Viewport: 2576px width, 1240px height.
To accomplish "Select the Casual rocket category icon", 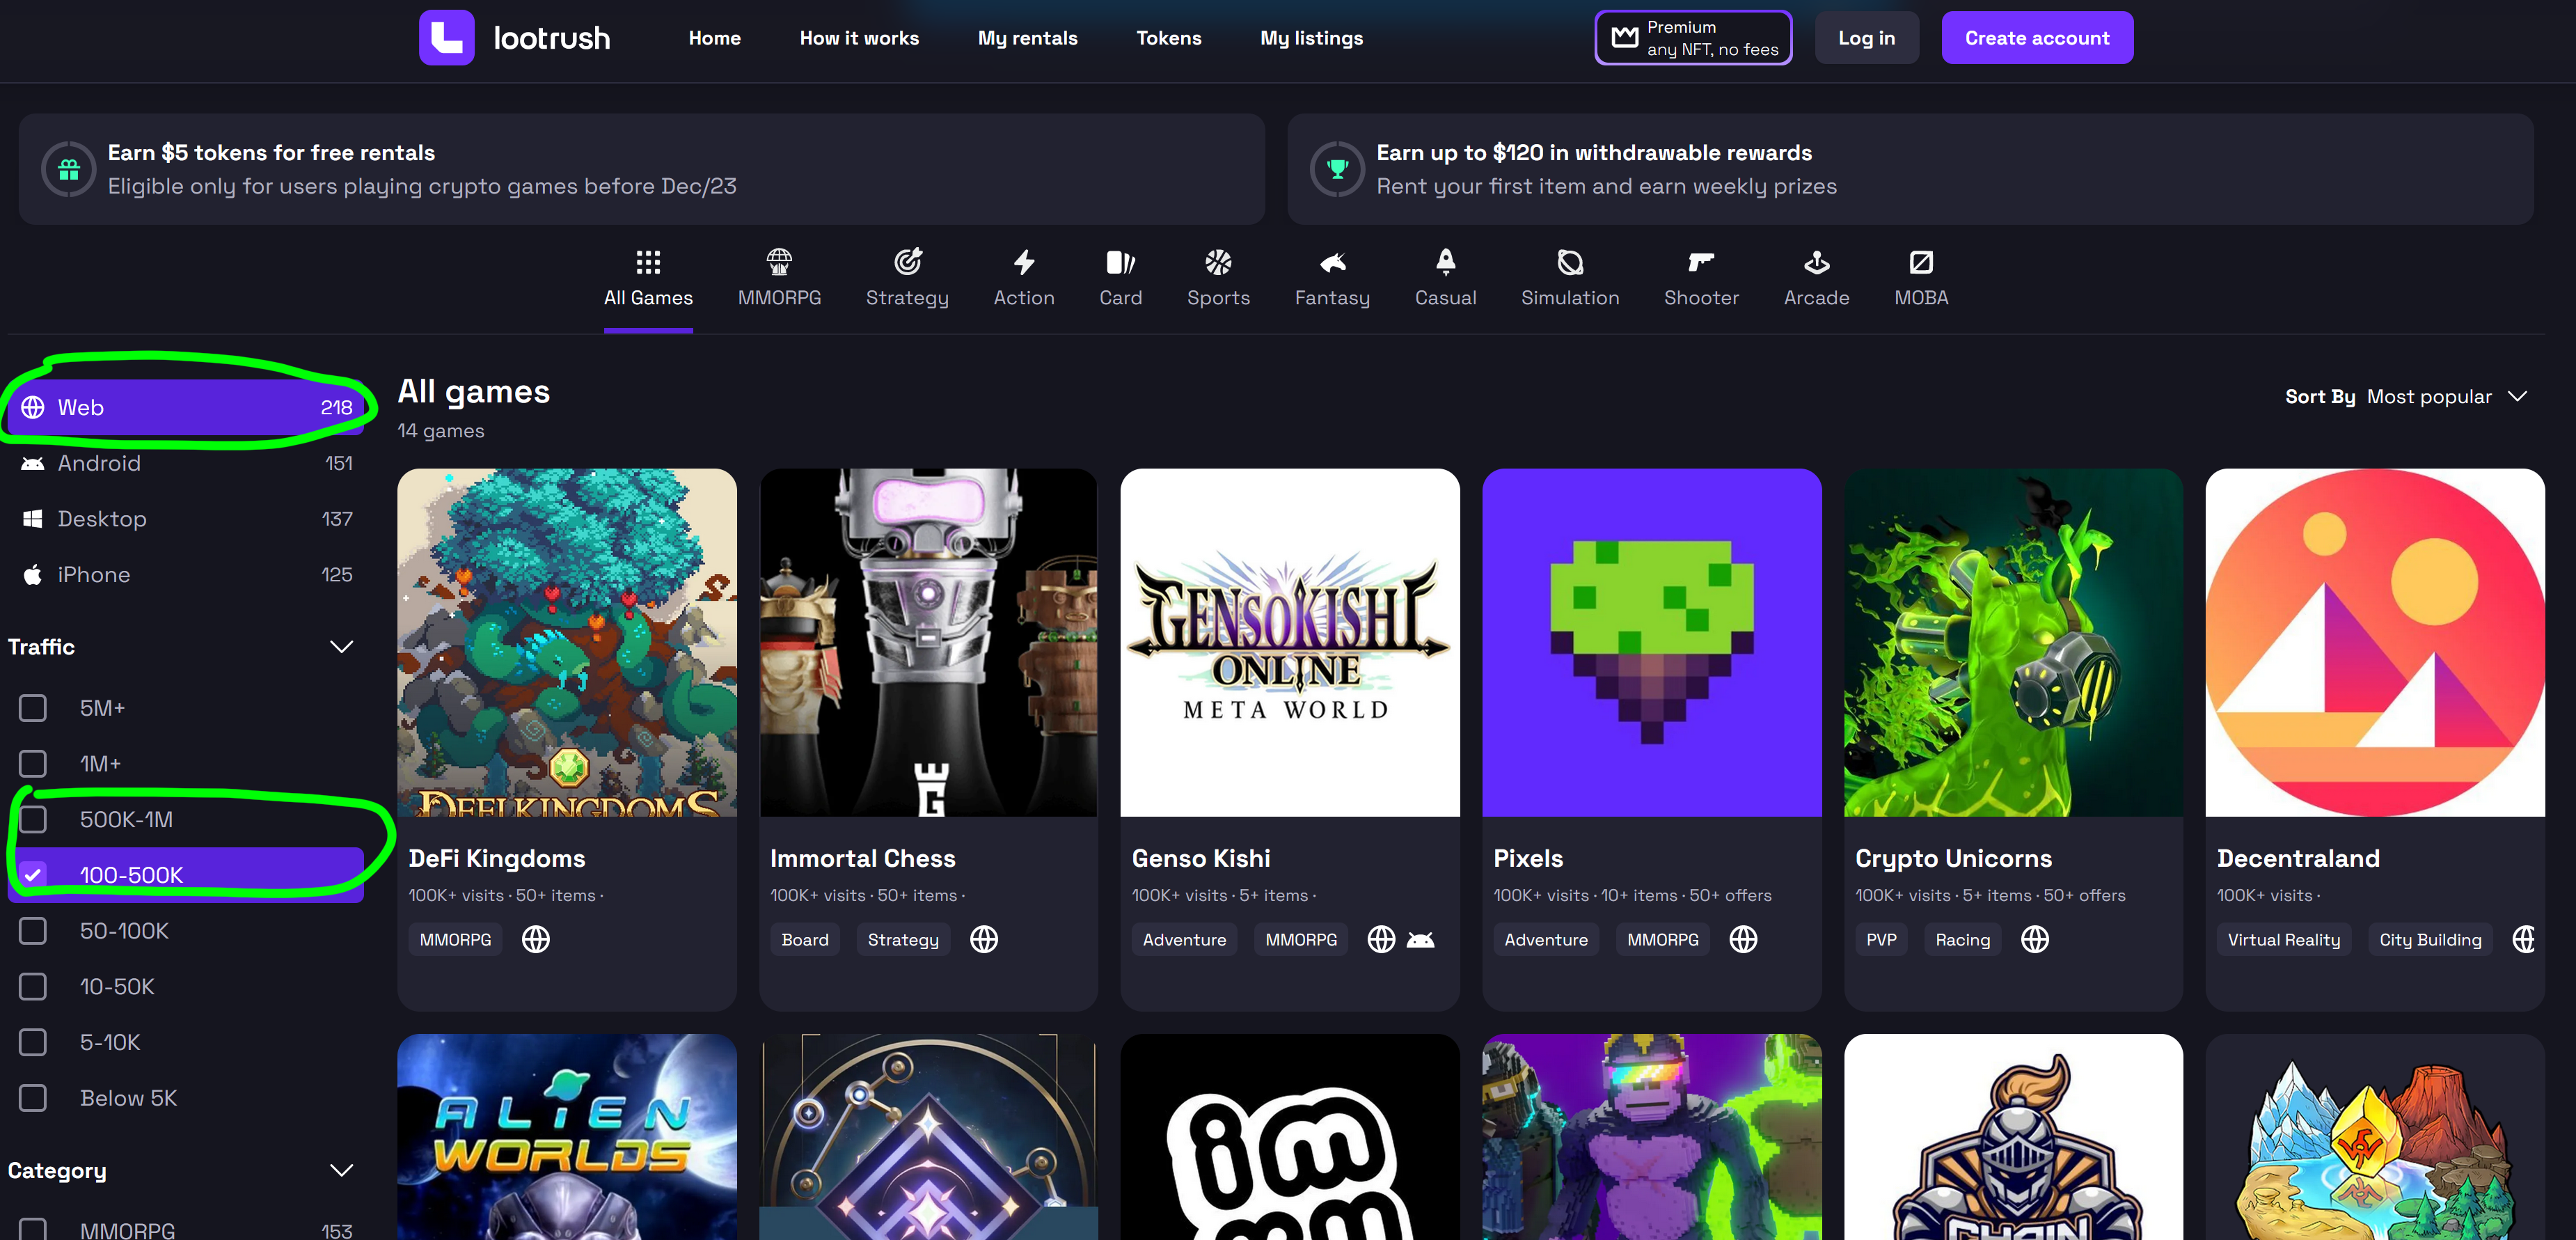I will click(1445, 262).
